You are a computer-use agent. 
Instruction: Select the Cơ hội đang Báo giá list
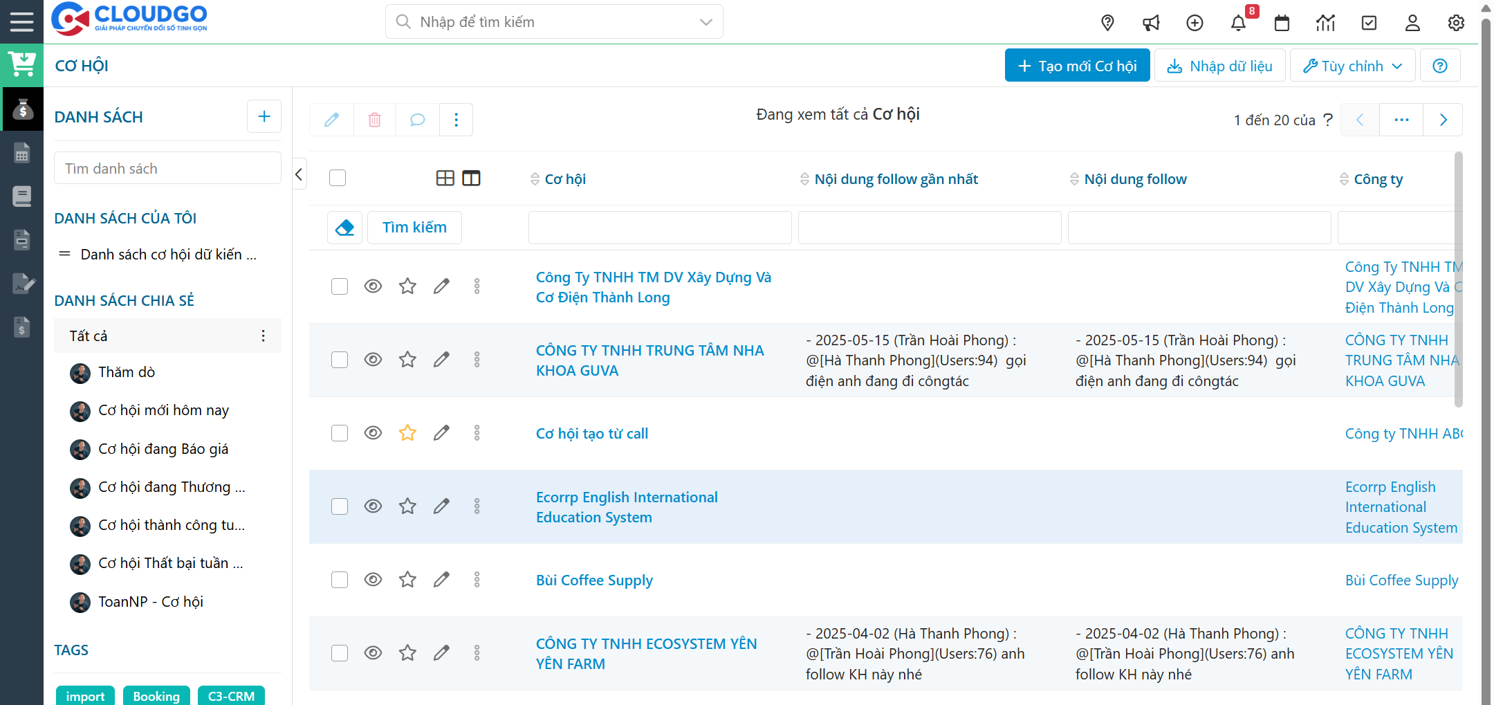[x=163, y=449]
